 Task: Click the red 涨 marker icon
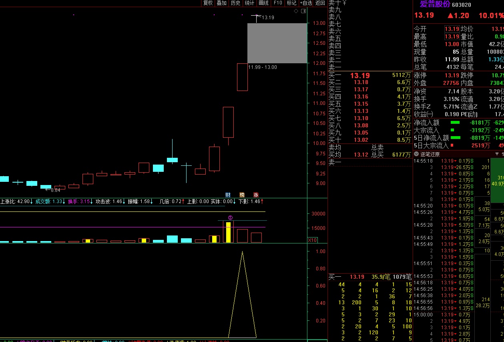[x=256, y=195]
